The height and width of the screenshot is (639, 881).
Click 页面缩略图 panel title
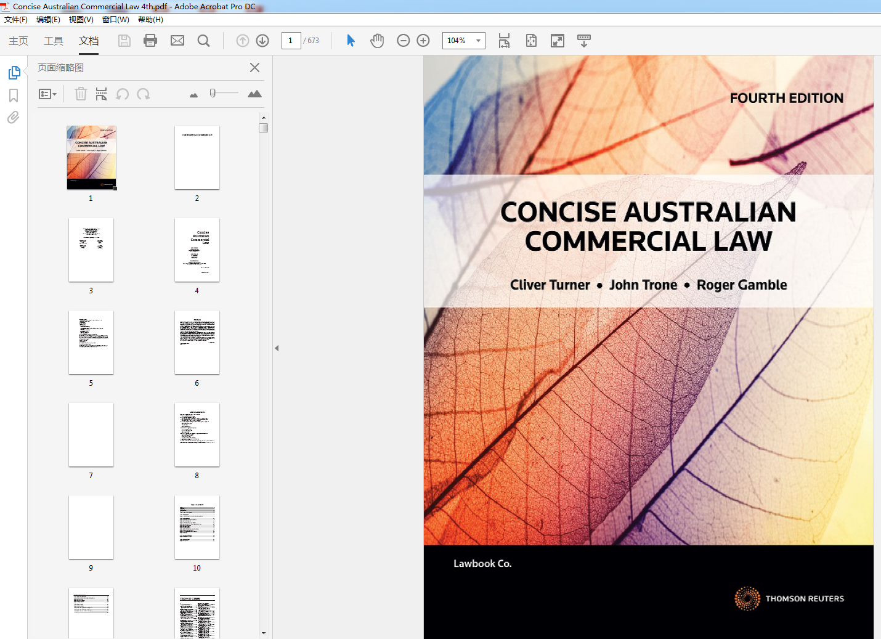(x=60, y=68)
